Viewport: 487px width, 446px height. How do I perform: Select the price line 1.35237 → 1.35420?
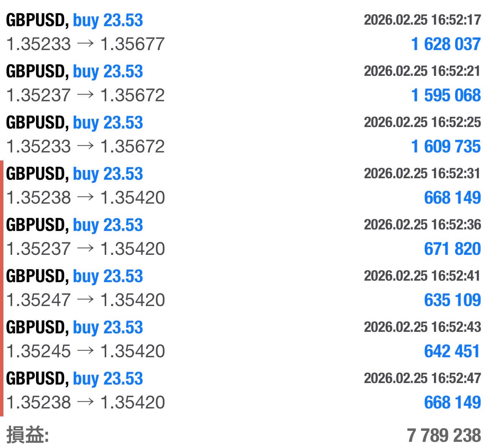point(86,249)
